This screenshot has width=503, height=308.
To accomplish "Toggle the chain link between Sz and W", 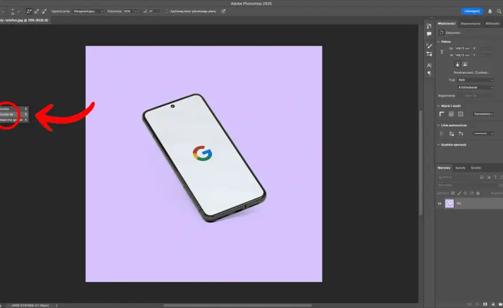I will coord(442,51).
